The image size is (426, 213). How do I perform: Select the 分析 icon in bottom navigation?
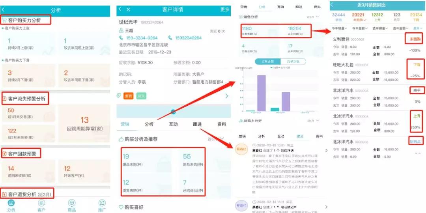coord(11,205)
